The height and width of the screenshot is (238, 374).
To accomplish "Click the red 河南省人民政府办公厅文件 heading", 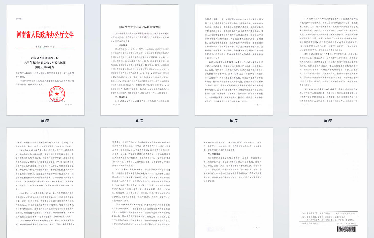I will [45, 35].
